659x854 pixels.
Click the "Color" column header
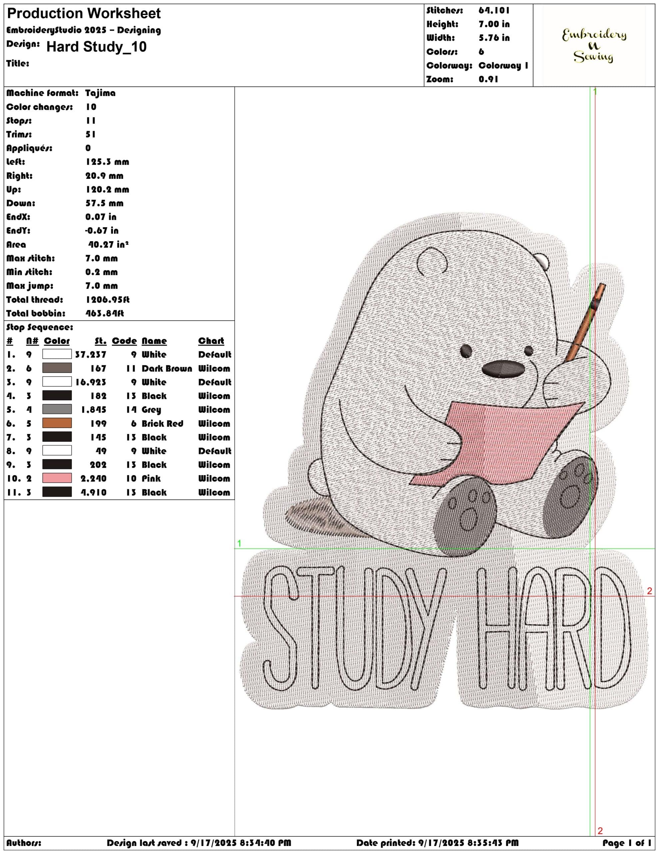(57, 341)
